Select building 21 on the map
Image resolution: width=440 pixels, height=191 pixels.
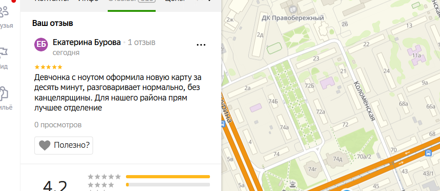coord(343,71)
